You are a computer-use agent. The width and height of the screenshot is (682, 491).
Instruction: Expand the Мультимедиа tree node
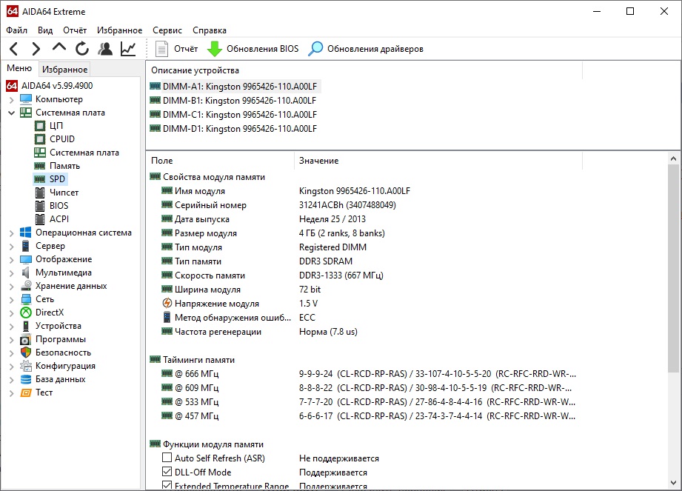12,273
